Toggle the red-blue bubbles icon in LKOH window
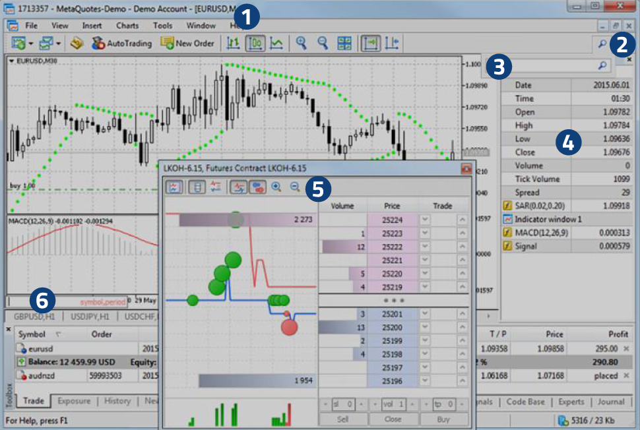640x430 pixels. click(x=257, y=187)
